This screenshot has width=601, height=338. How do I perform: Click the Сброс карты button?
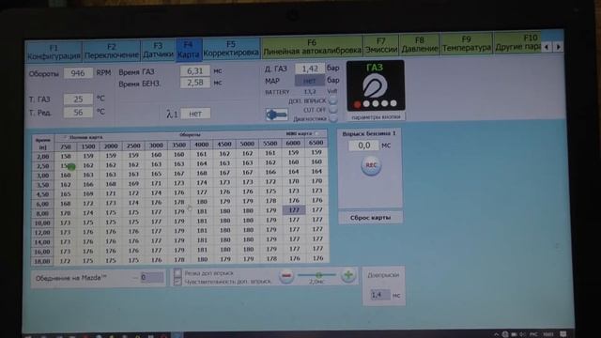click(x=370, y=217)
